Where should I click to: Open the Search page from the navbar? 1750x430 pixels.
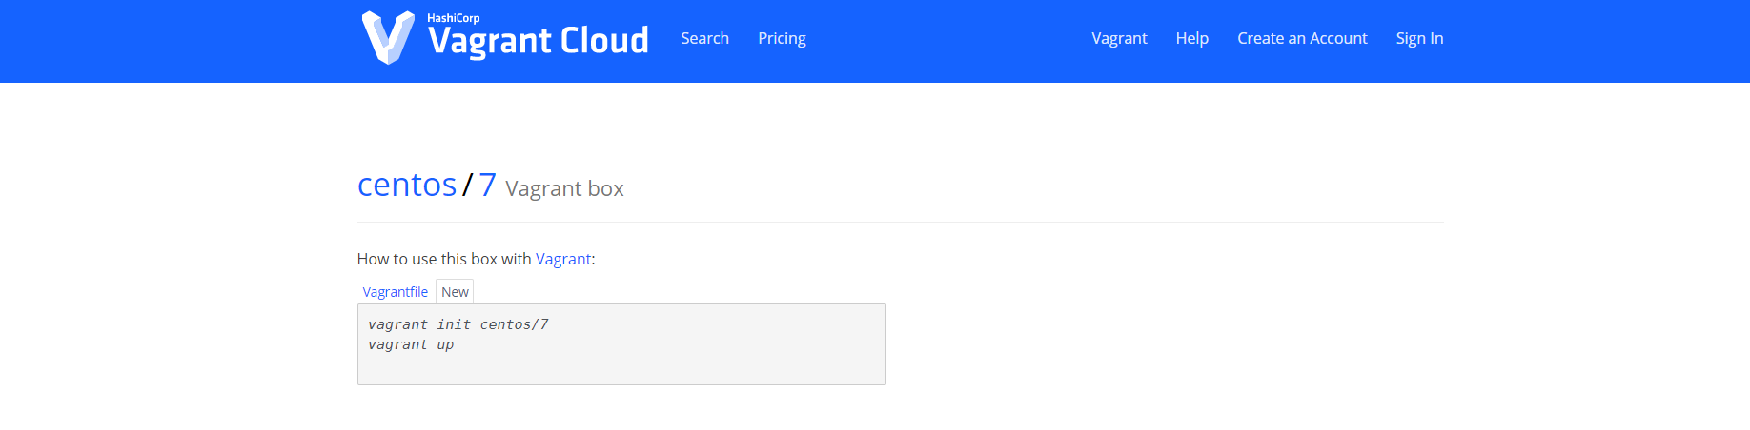click(704, 38)
